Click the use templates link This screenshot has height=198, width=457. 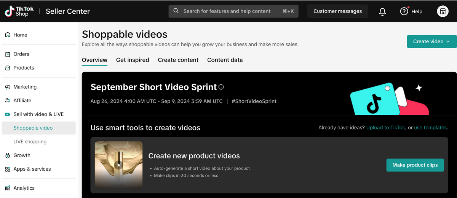(x=430, y=128)
